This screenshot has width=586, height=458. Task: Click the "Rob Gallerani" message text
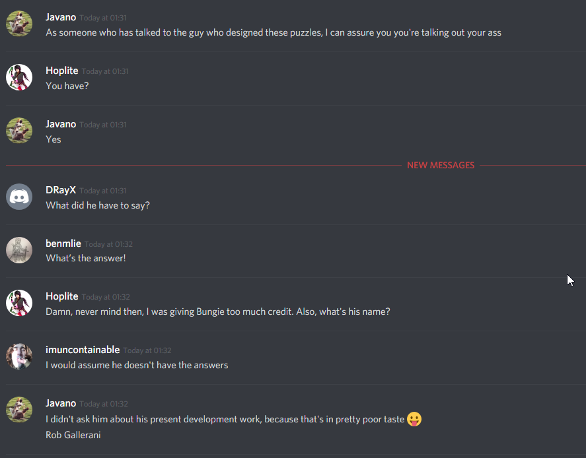(x=73, y=435)
